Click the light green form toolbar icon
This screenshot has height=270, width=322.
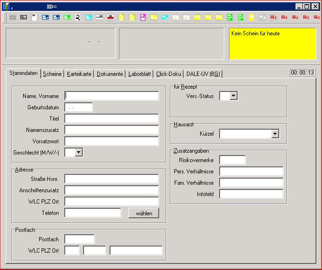(67, 17)
